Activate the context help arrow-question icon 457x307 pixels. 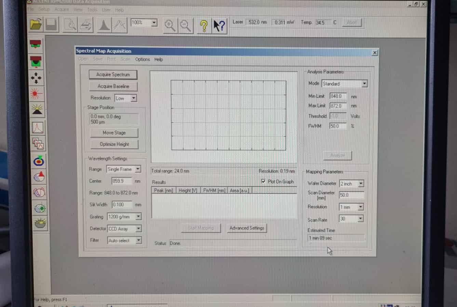tap(219, 26)
